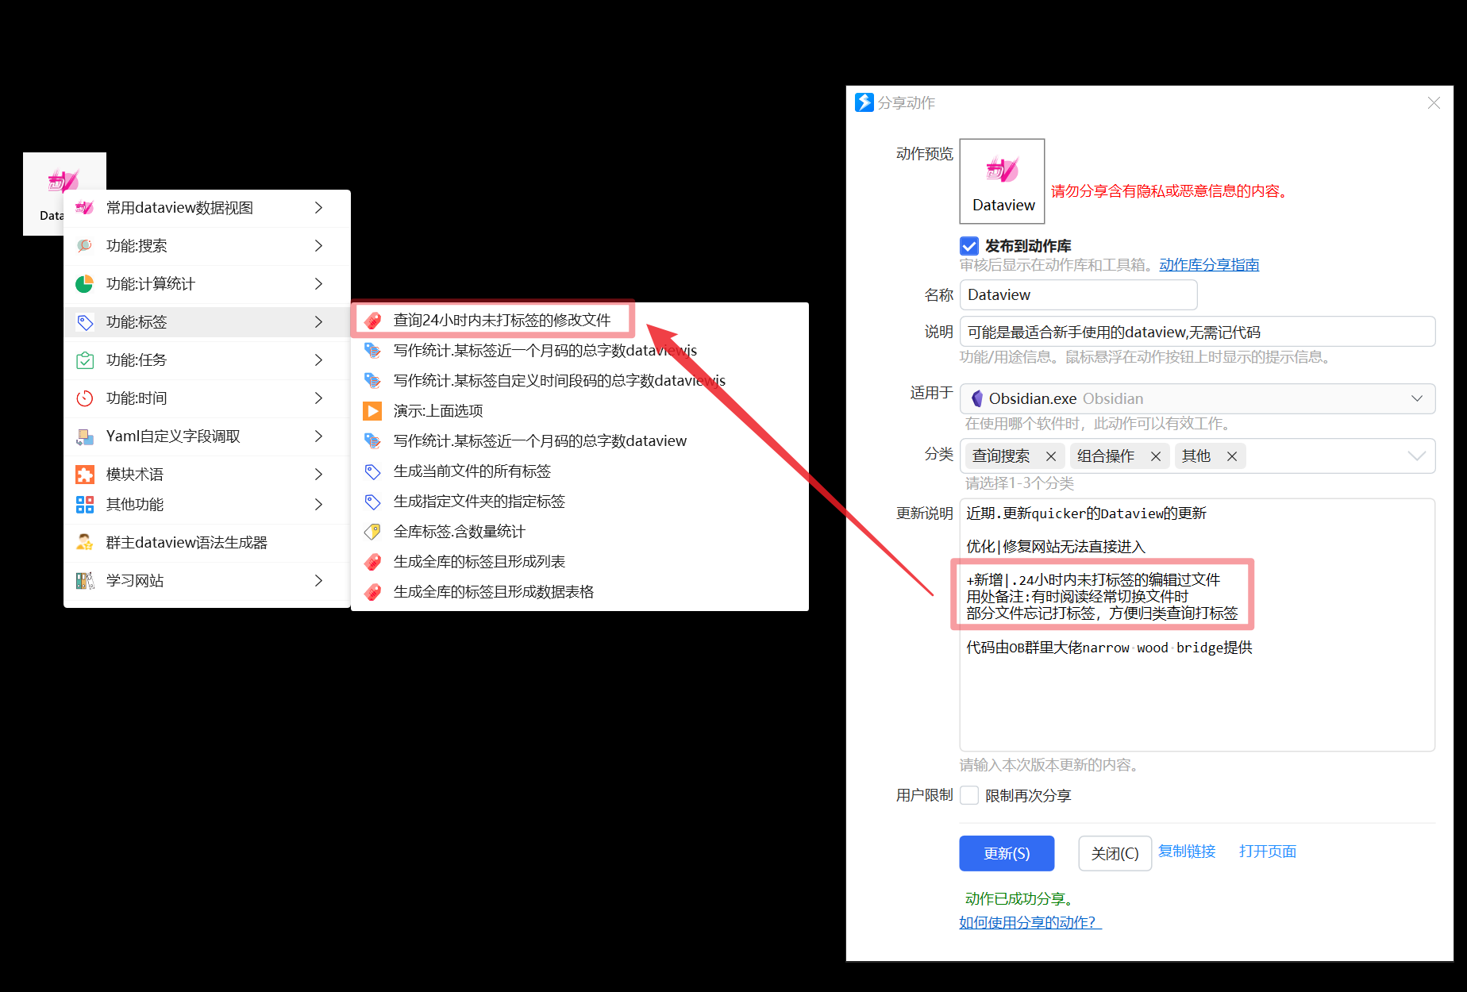Screen dimensions: 1467x992
Task: Click the 更新(S) button
Action: tap(1007, 853)
